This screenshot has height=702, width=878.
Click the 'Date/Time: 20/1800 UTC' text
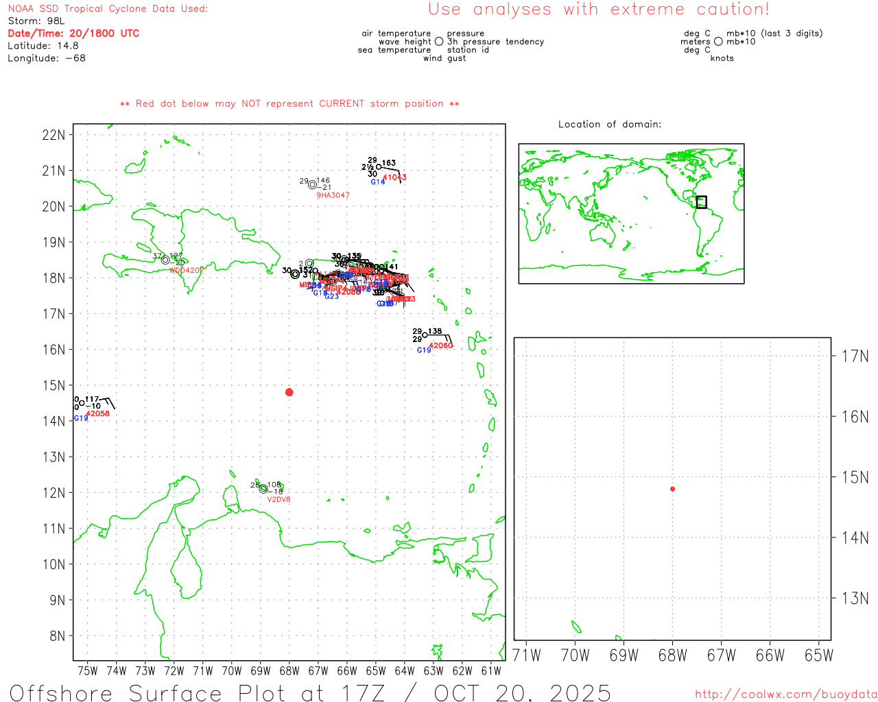click(x=73, y=34)
